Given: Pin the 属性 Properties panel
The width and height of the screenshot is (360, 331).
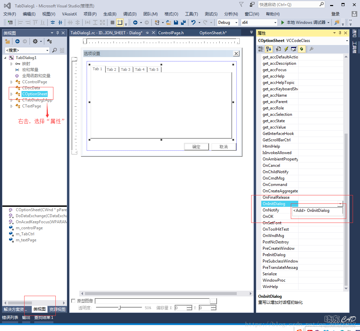Looking at the screenshot, I should (x=340, y=33).
